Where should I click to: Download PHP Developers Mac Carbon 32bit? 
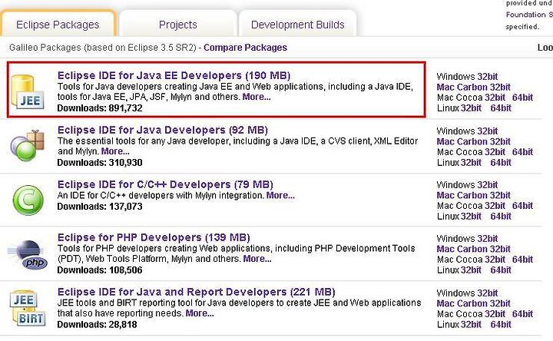[473, 249]
